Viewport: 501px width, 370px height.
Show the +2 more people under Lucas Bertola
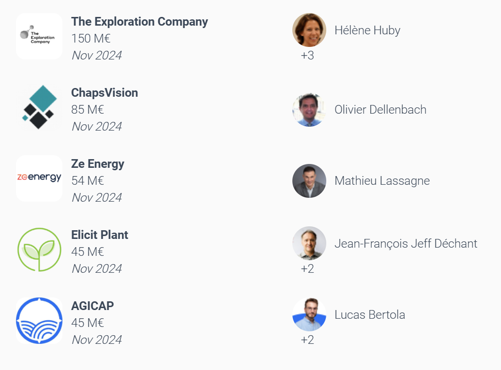307,340
